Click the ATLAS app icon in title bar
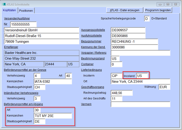 pyautogui.click(x=4, y=4)
